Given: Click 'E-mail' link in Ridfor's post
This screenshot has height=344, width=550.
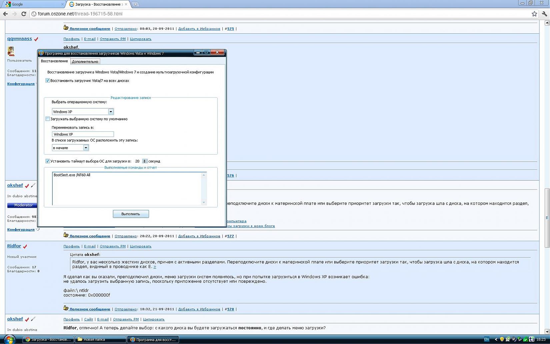Looking at the screenshot, I should pyautogui.click(x=90, y=246).
